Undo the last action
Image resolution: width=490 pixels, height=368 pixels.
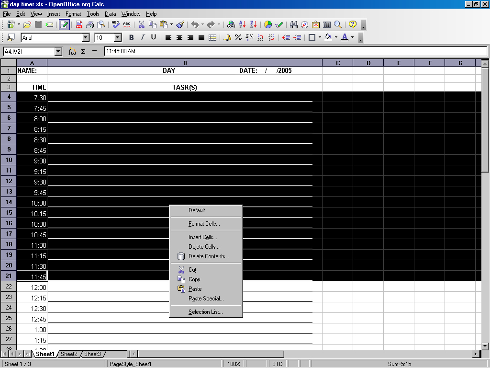195,25
